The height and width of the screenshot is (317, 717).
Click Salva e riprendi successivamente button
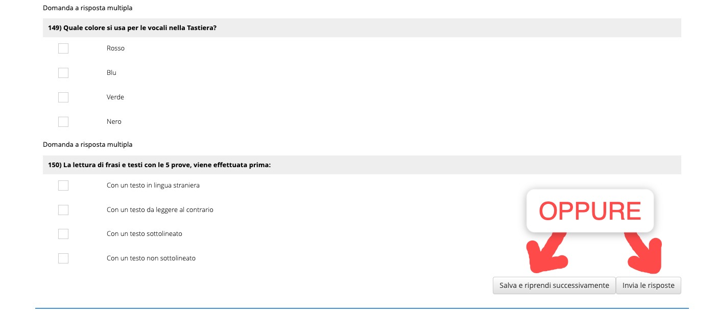pyautogui.click(x=554, y=285)
